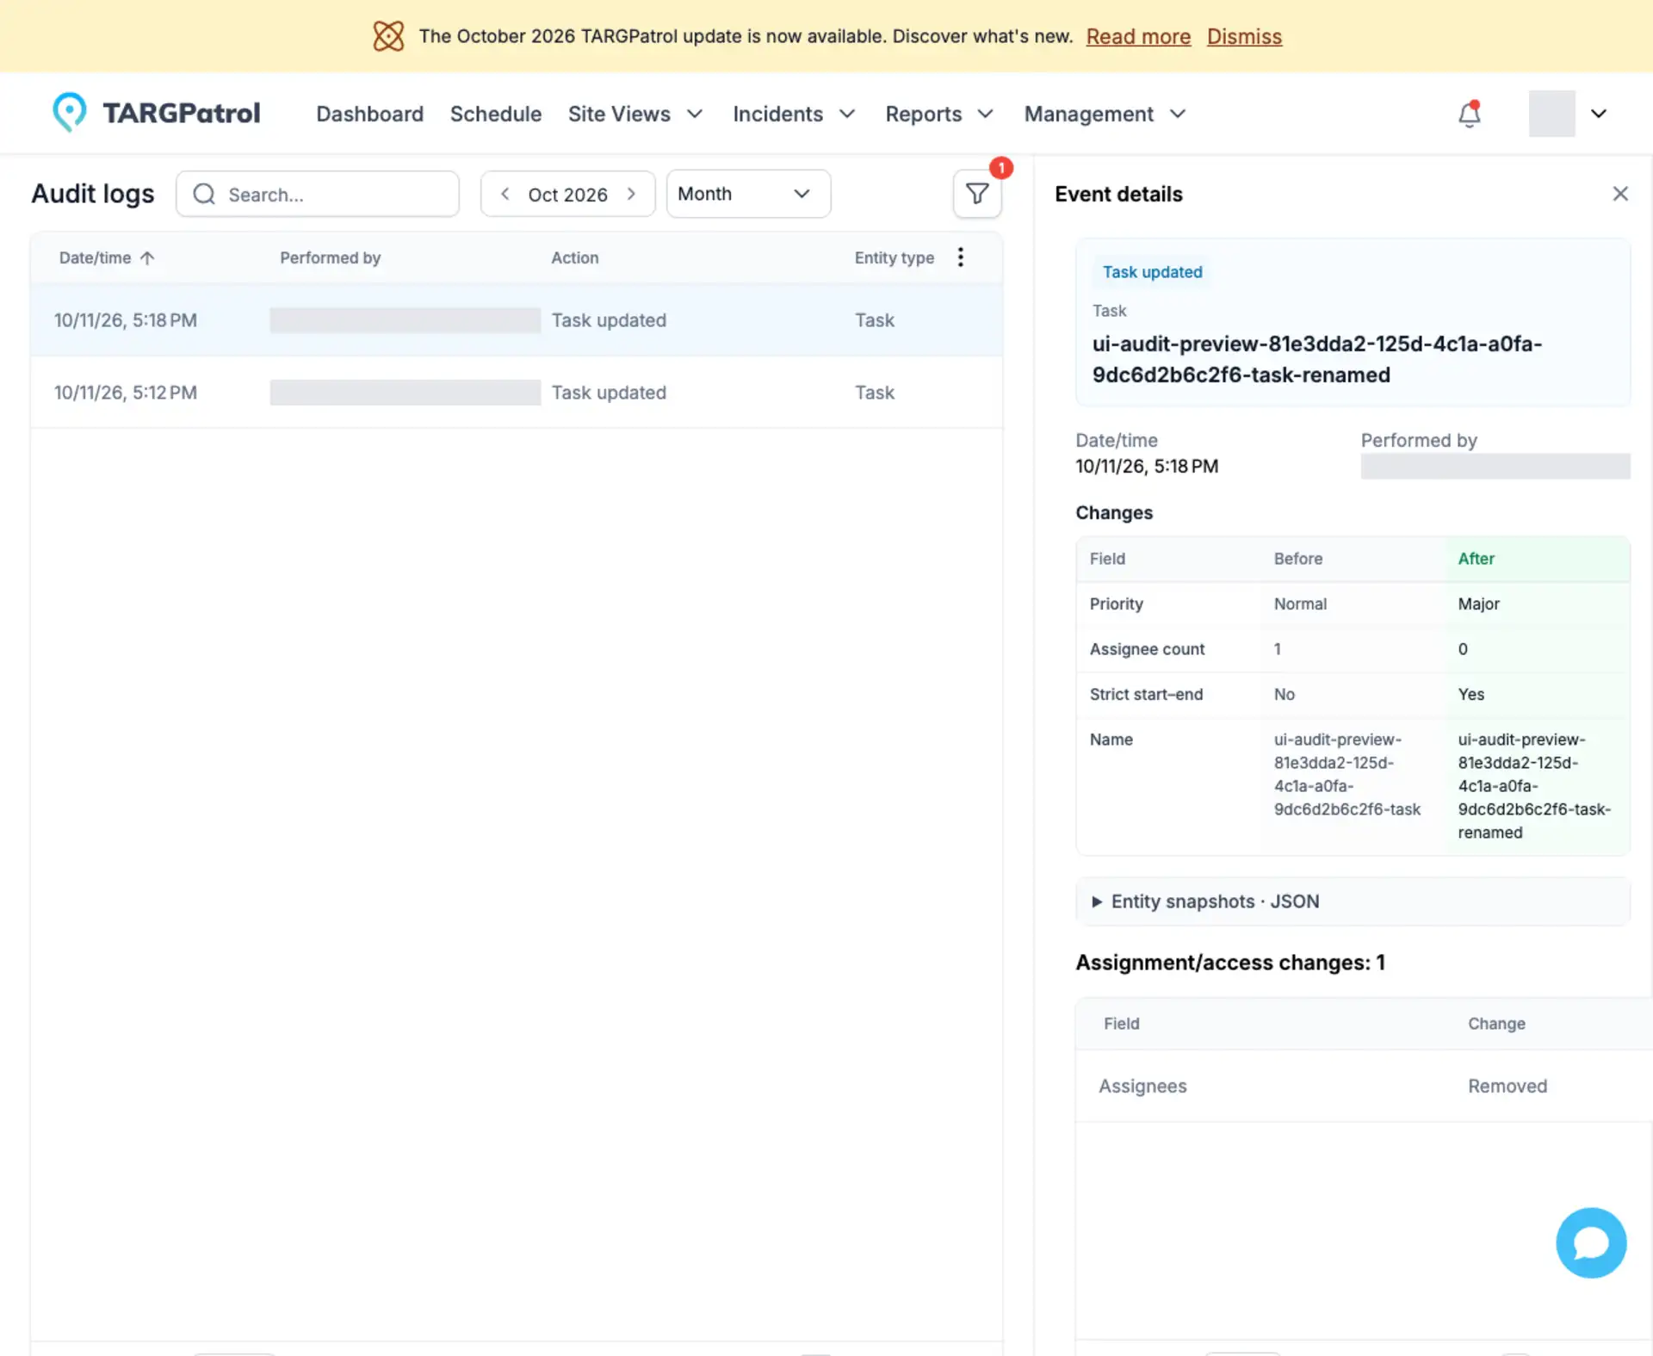Click the Assignee count field
Viewport: 1653px width, 1356px height.
point(1147,649)
